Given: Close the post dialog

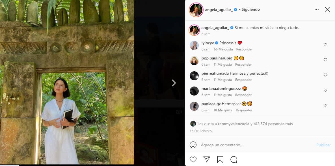Looking at the screenshot, I should (x=327, y=9).
